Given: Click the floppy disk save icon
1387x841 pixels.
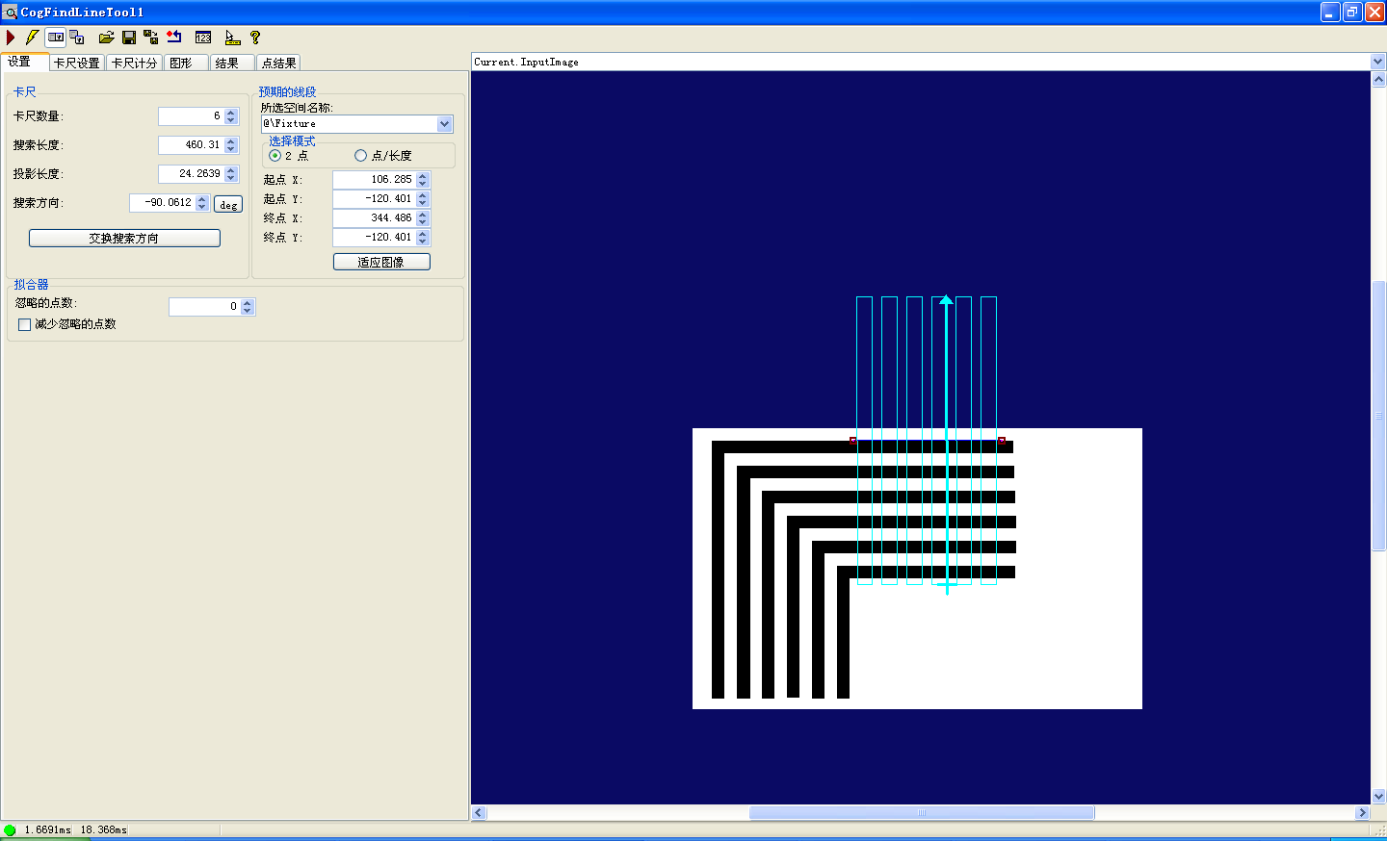Looking at the screenshot, I should [x=129, y=38].
